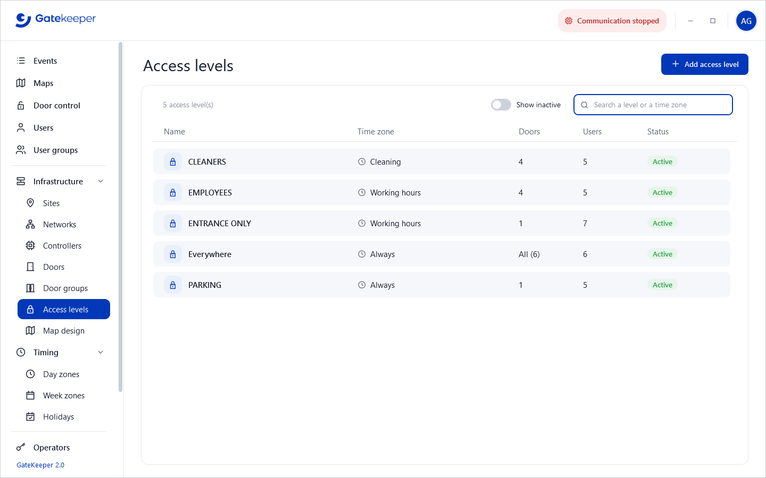Screen dimensions: 766x478
Task: Click the lock icon on the PARKING row
Action: tap(173, 285)
